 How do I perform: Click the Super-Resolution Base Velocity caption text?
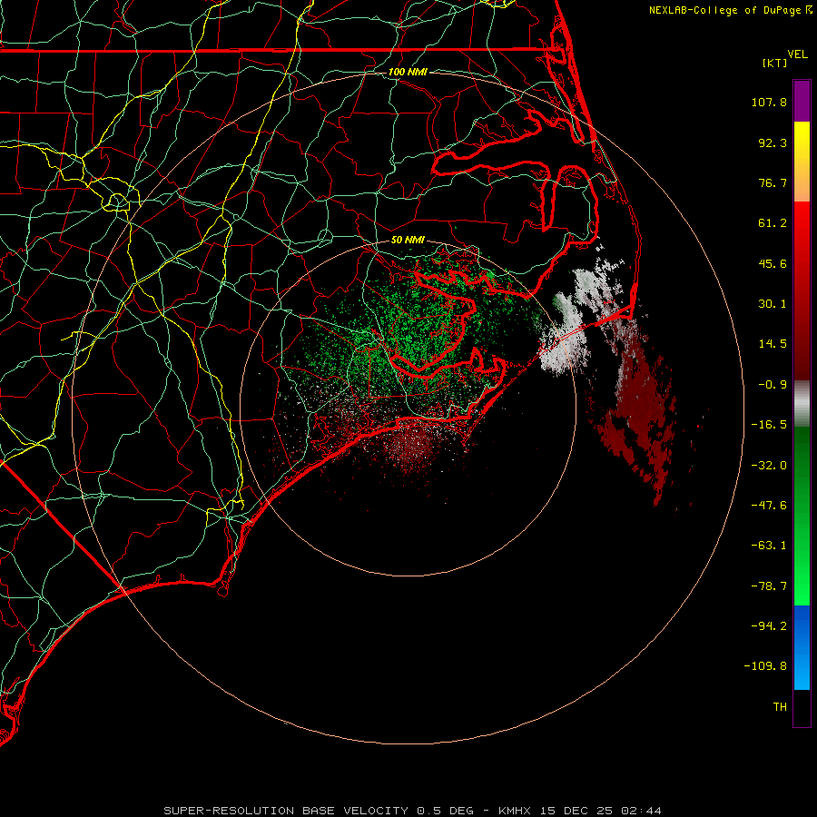coord(413,811)
